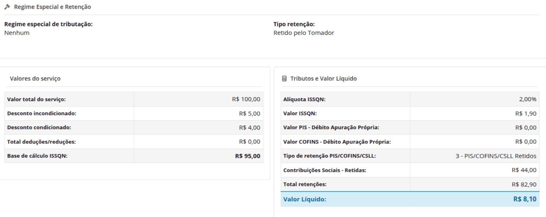Click the Valor ISSQN R$ 1,90 amount
This screenshot has height=217, width=546.
526,113
